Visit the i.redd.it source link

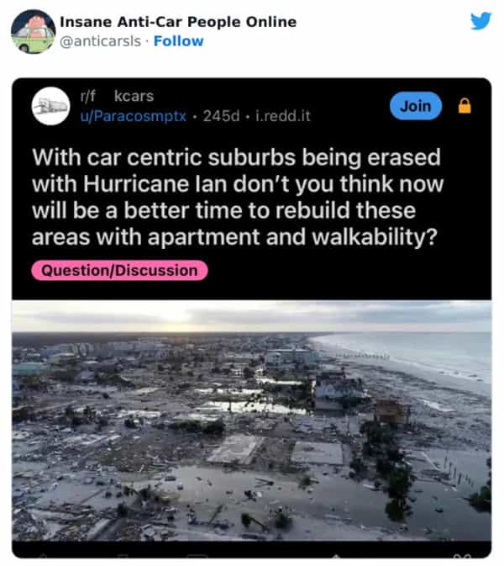[283, 116]
